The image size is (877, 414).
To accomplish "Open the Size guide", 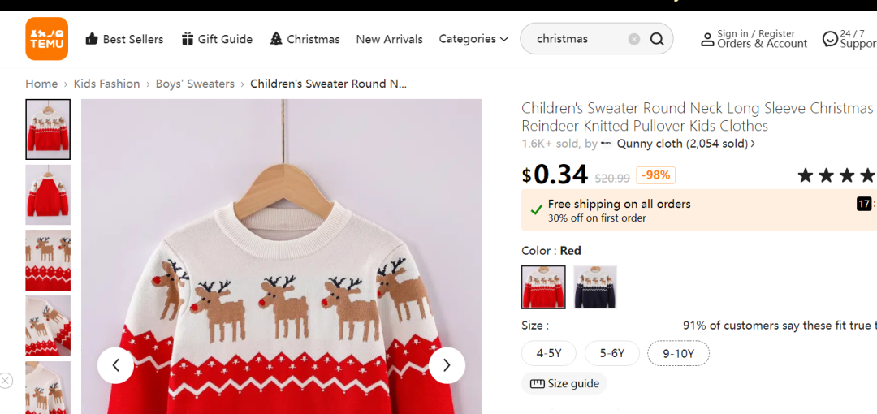I will point(564,383).
